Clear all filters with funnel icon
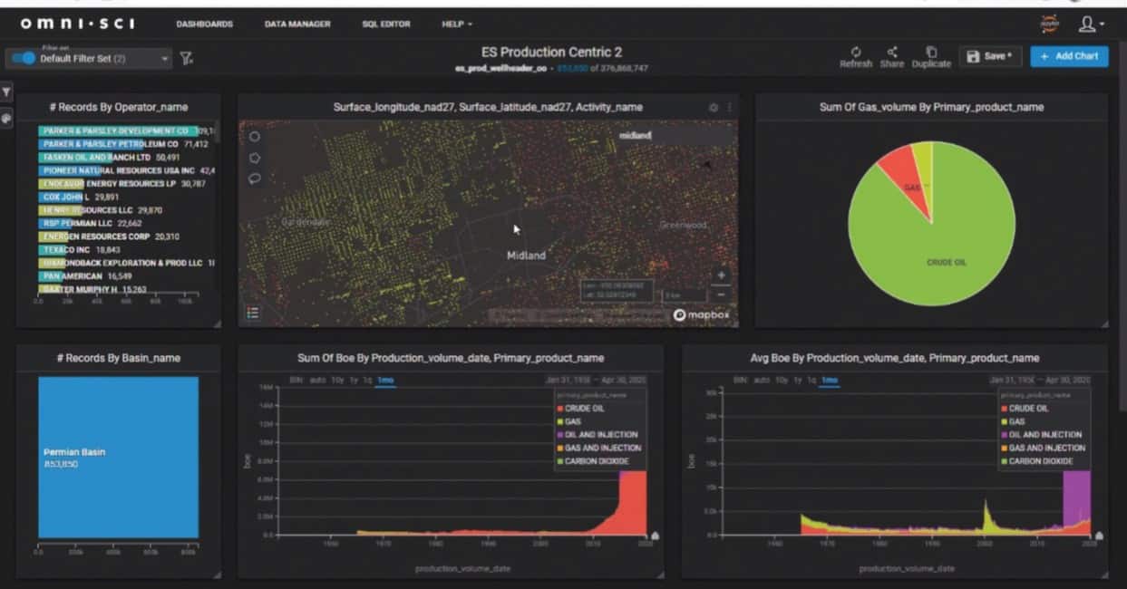 tap(186, 59)
